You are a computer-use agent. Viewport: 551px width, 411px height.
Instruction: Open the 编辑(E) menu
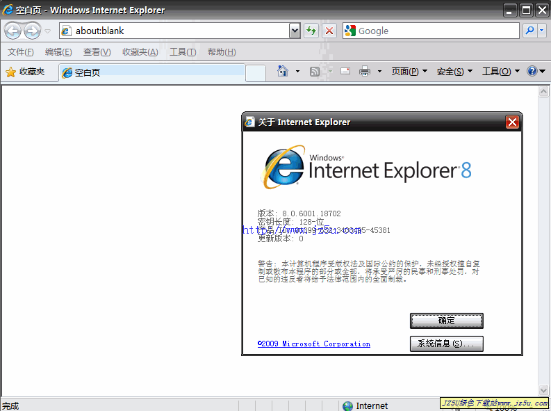click(58, 52)
